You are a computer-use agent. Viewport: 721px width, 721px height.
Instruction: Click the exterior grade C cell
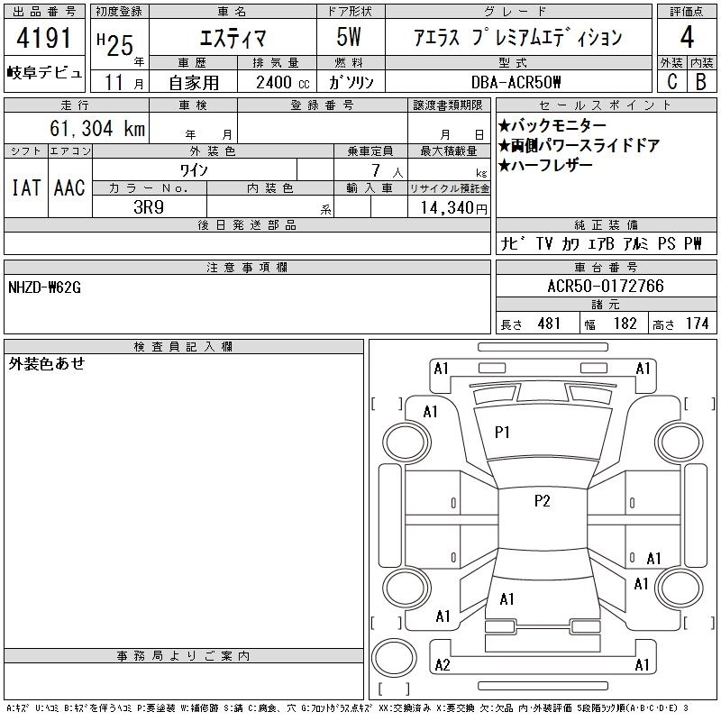pyautogui.click(x=671, y=82)
